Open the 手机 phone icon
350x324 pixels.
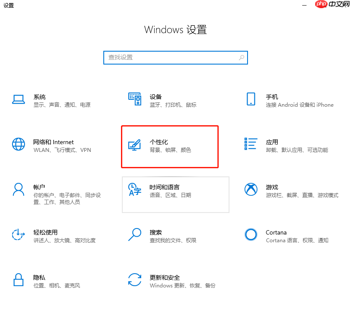click(251, 99)
